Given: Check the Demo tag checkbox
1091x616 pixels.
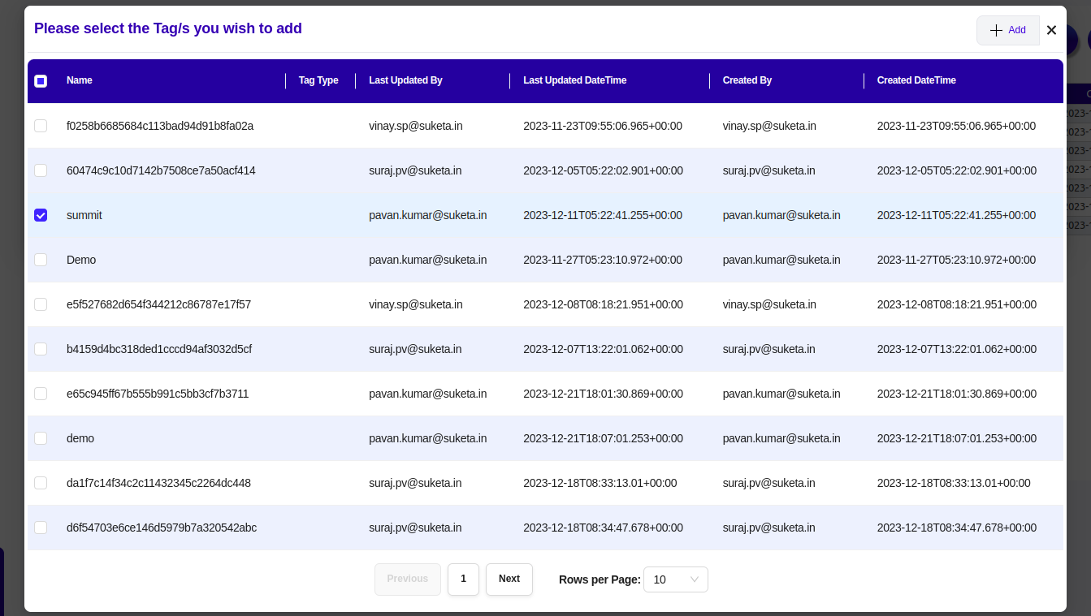Looking at the screenshot, I should tap(41, 260).
